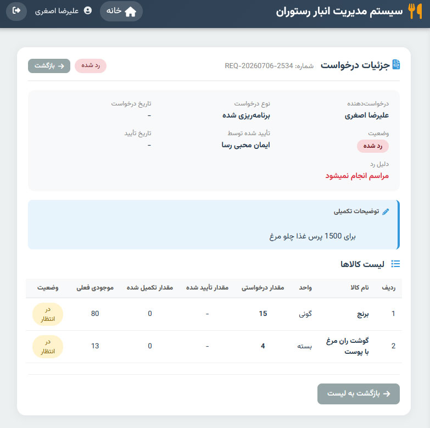The width and height of the screenshot is (430, 428).
Task: Click the مقدار تأیید شده column header
Action: click(208, 287)
